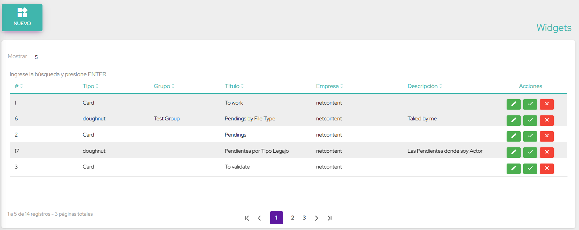Viewport: 579px width, 230px height.
Task: Edit the 'To work' widget with pencil icon
Action: pos(513,104)
